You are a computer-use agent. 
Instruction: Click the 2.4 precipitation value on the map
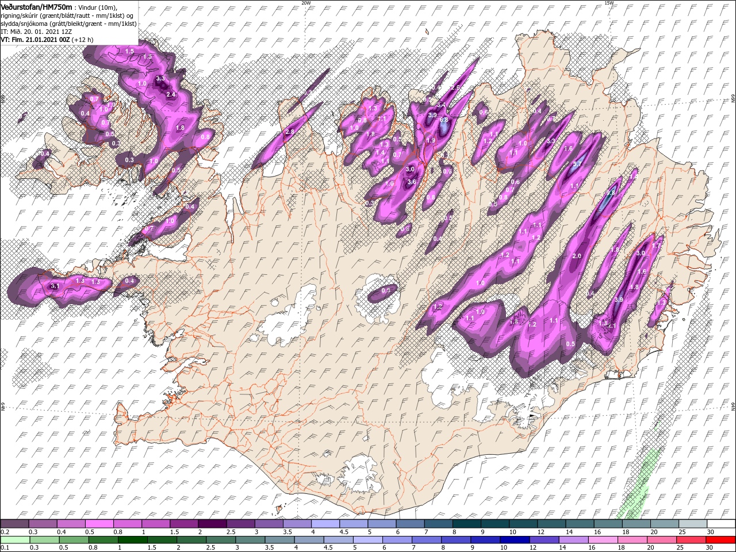(171, 94)
